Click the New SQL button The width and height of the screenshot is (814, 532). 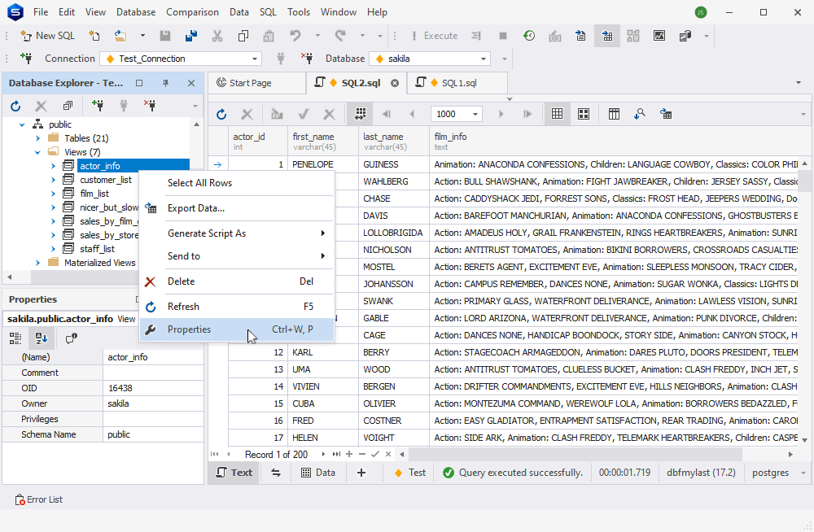[48, 36]
